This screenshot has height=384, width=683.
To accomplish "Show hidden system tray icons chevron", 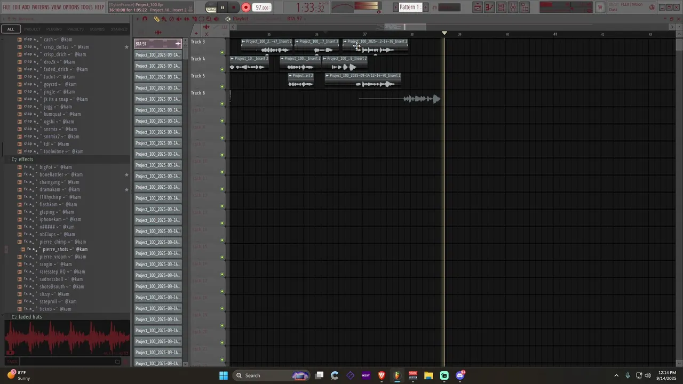I will [x=616, y=375].
